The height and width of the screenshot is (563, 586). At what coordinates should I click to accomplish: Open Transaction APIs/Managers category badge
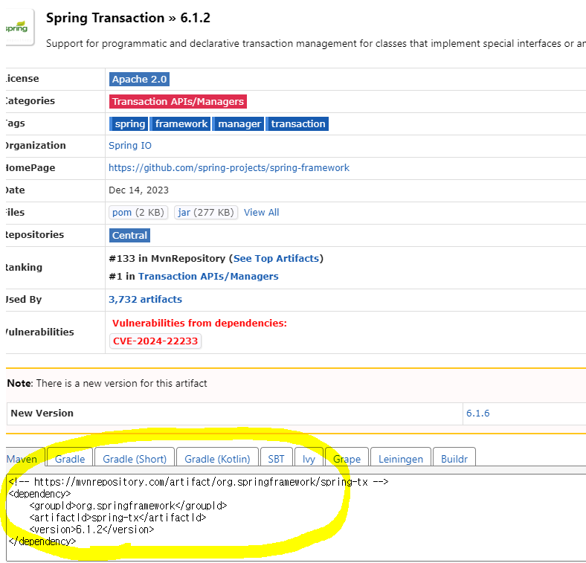tap(178, 102)
